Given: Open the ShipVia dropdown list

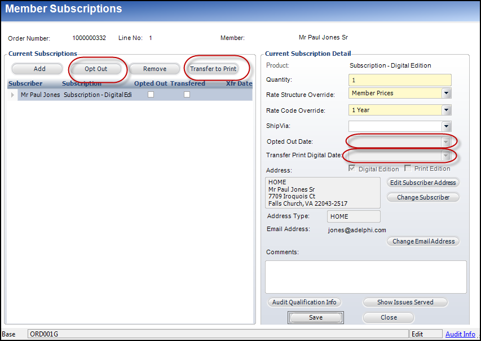Looking at the screenshot, I should pos(446,126).
